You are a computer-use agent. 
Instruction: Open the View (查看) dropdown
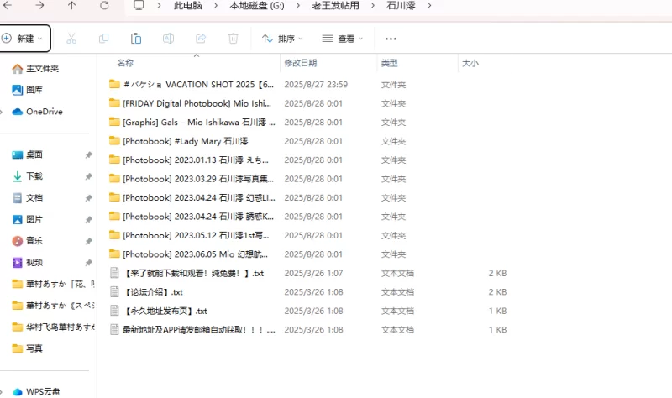click(x=343, y=39)
